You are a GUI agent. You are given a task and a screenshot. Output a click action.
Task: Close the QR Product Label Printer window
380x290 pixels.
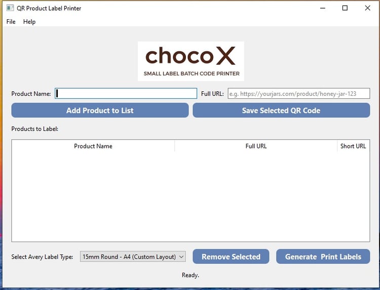(367, 8)
